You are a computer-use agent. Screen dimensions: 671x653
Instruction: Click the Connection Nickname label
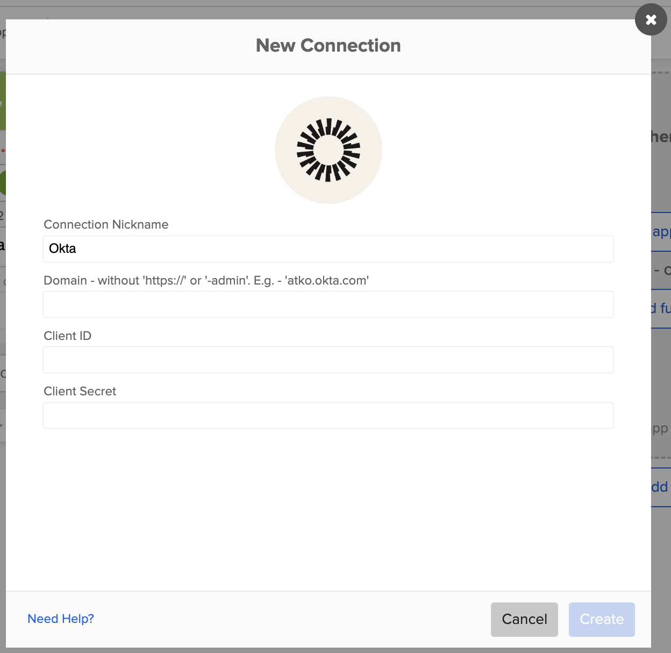point(106,224)
